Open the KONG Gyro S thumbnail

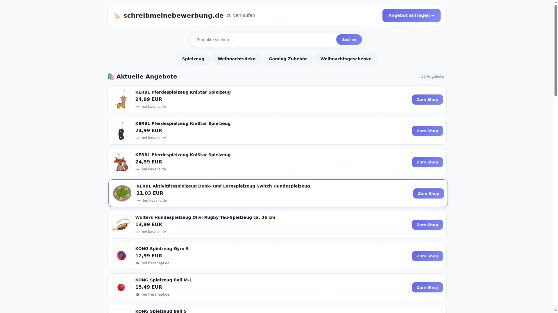121,256
